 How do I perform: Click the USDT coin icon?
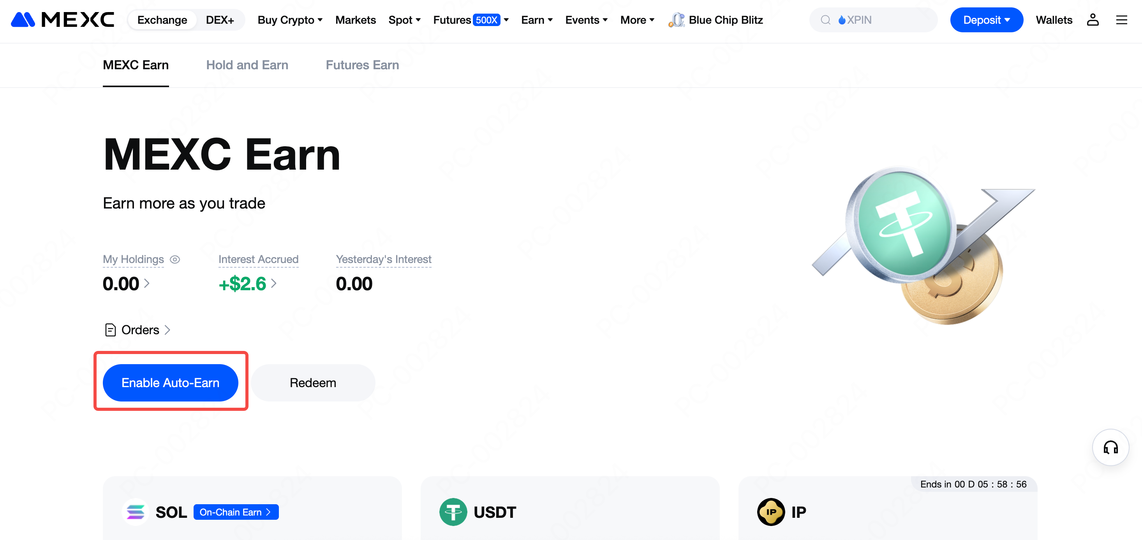pyautogui.click(x=453, y=512)
